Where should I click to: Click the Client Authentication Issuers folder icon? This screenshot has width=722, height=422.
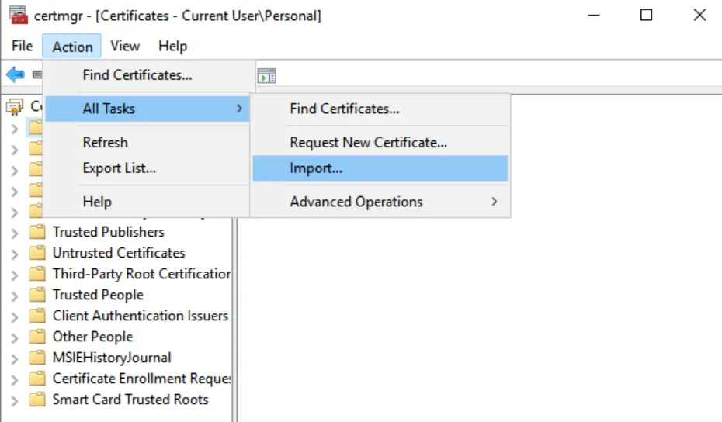pos(37,316)
